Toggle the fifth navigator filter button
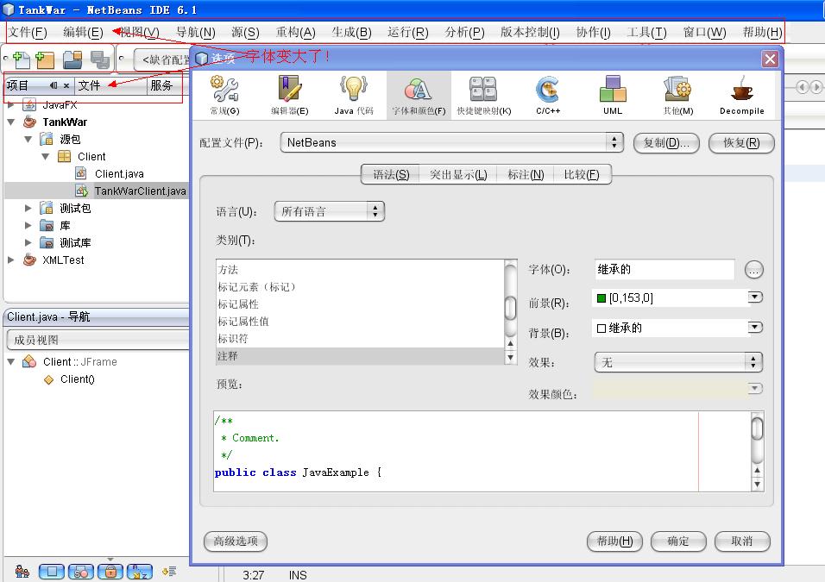This screenshot has width=825, height=582. point(140,571)
